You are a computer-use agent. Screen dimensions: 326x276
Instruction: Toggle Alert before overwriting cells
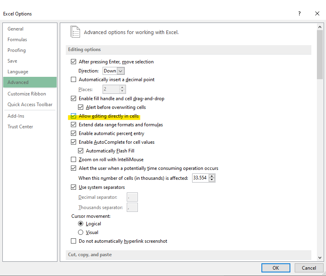coord(80,107)
